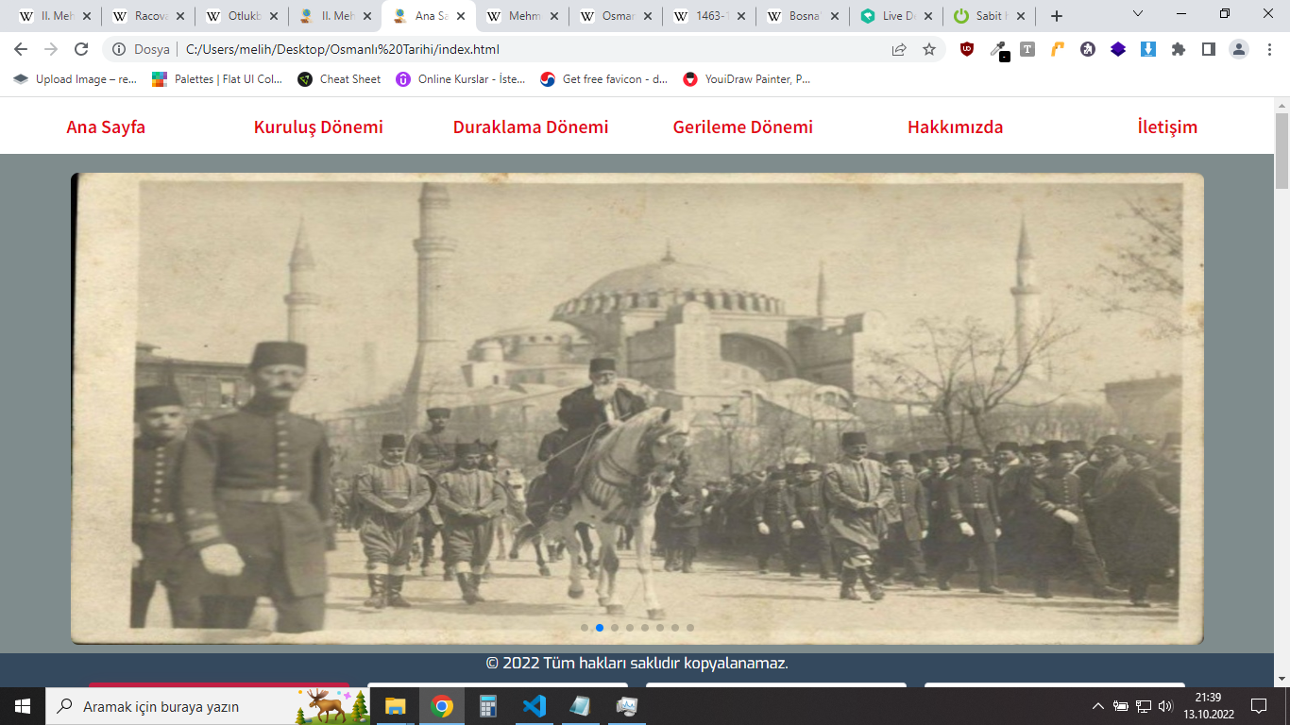Image resolution: width=1290 pixels, height=725 pixels.
Task: Share this page from the address bar
Action: pos(899,49)
